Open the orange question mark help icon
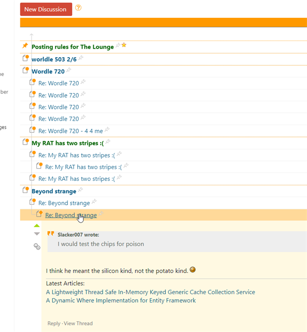 click(78, 8)
